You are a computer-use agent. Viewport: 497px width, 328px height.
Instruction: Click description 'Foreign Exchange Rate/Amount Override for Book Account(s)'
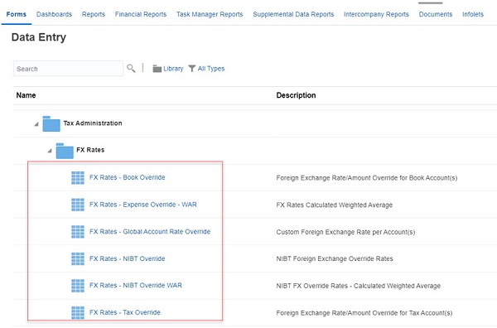(367, 178)
